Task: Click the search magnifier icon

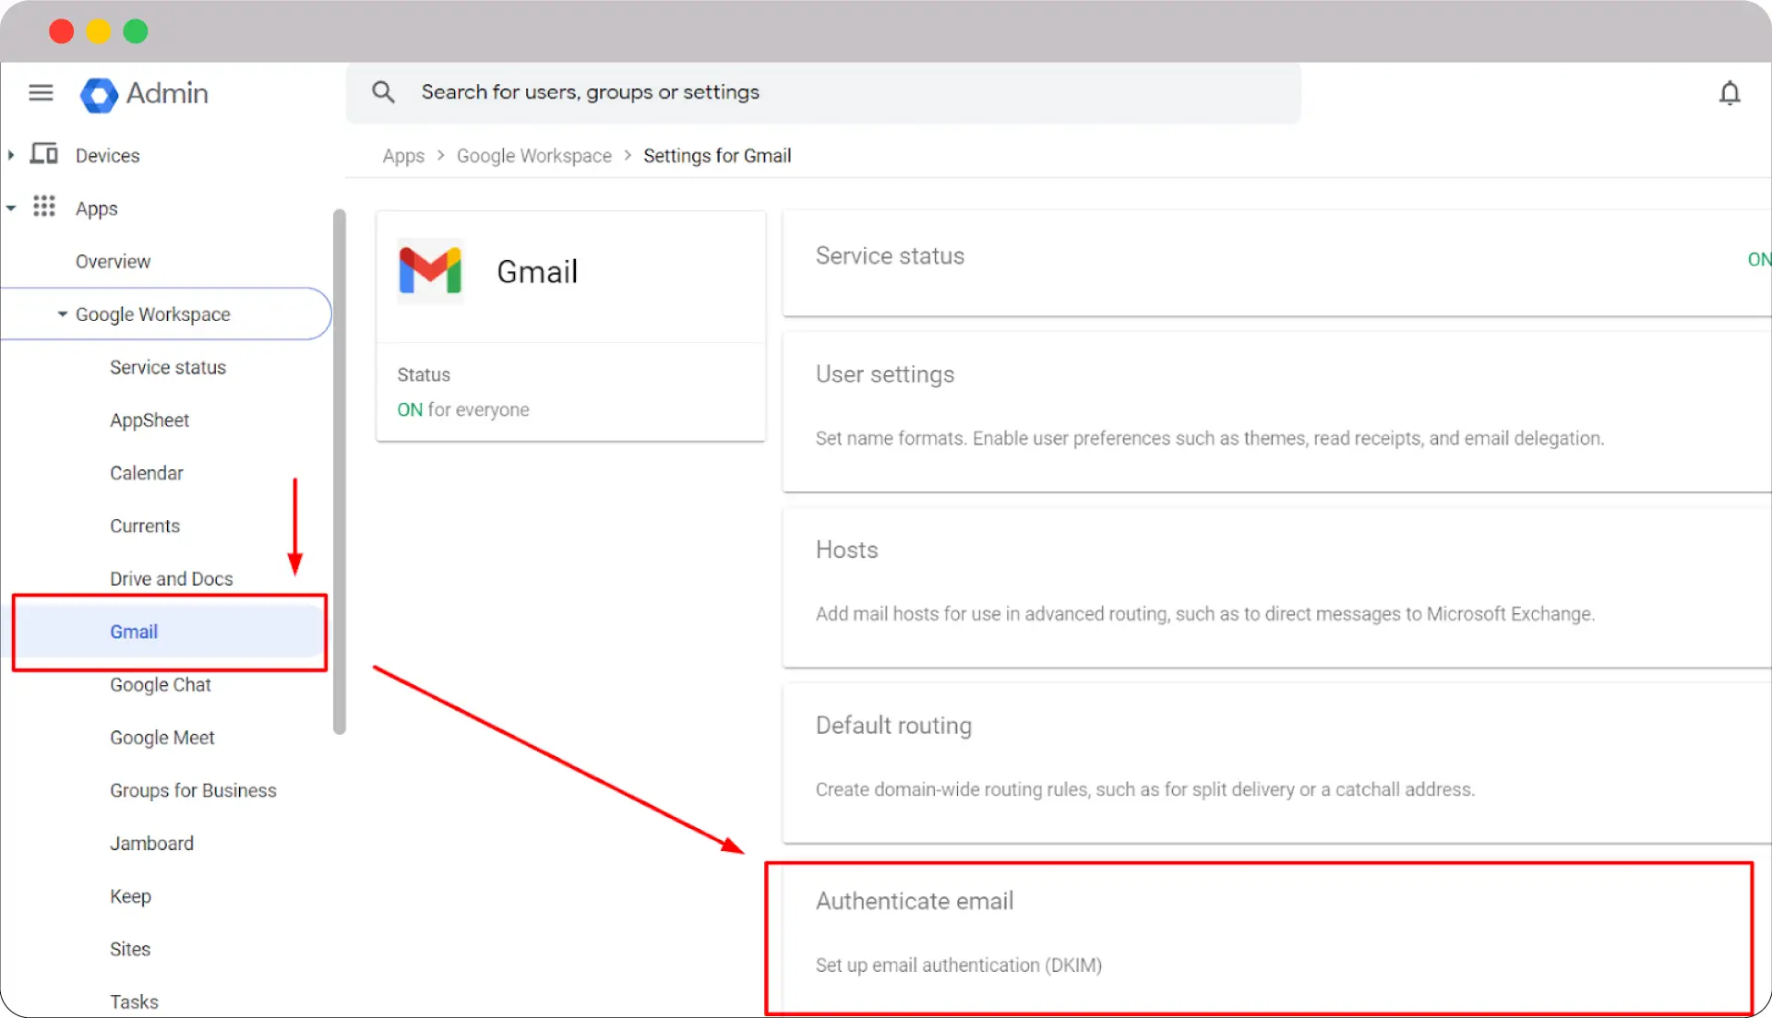Action: click(383, 91)
